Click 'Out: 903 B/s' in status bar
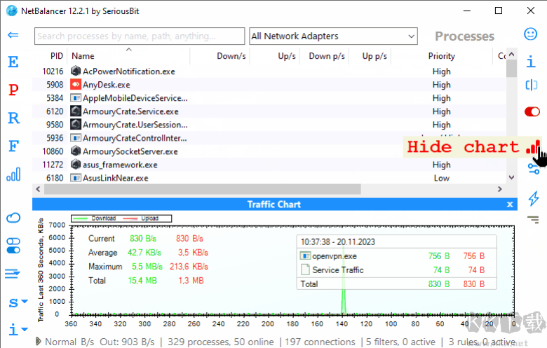 (127, 342)
